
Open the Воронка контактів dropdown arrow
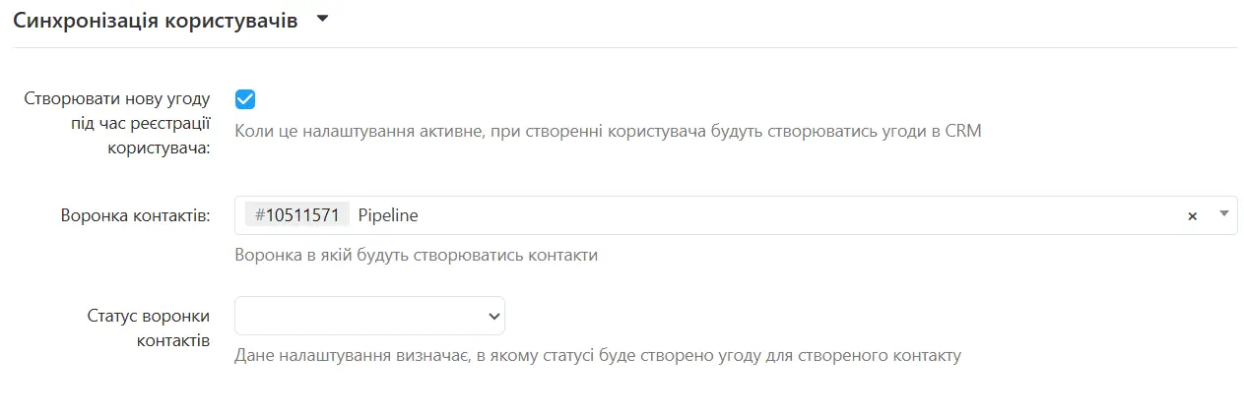[1223, 213]
